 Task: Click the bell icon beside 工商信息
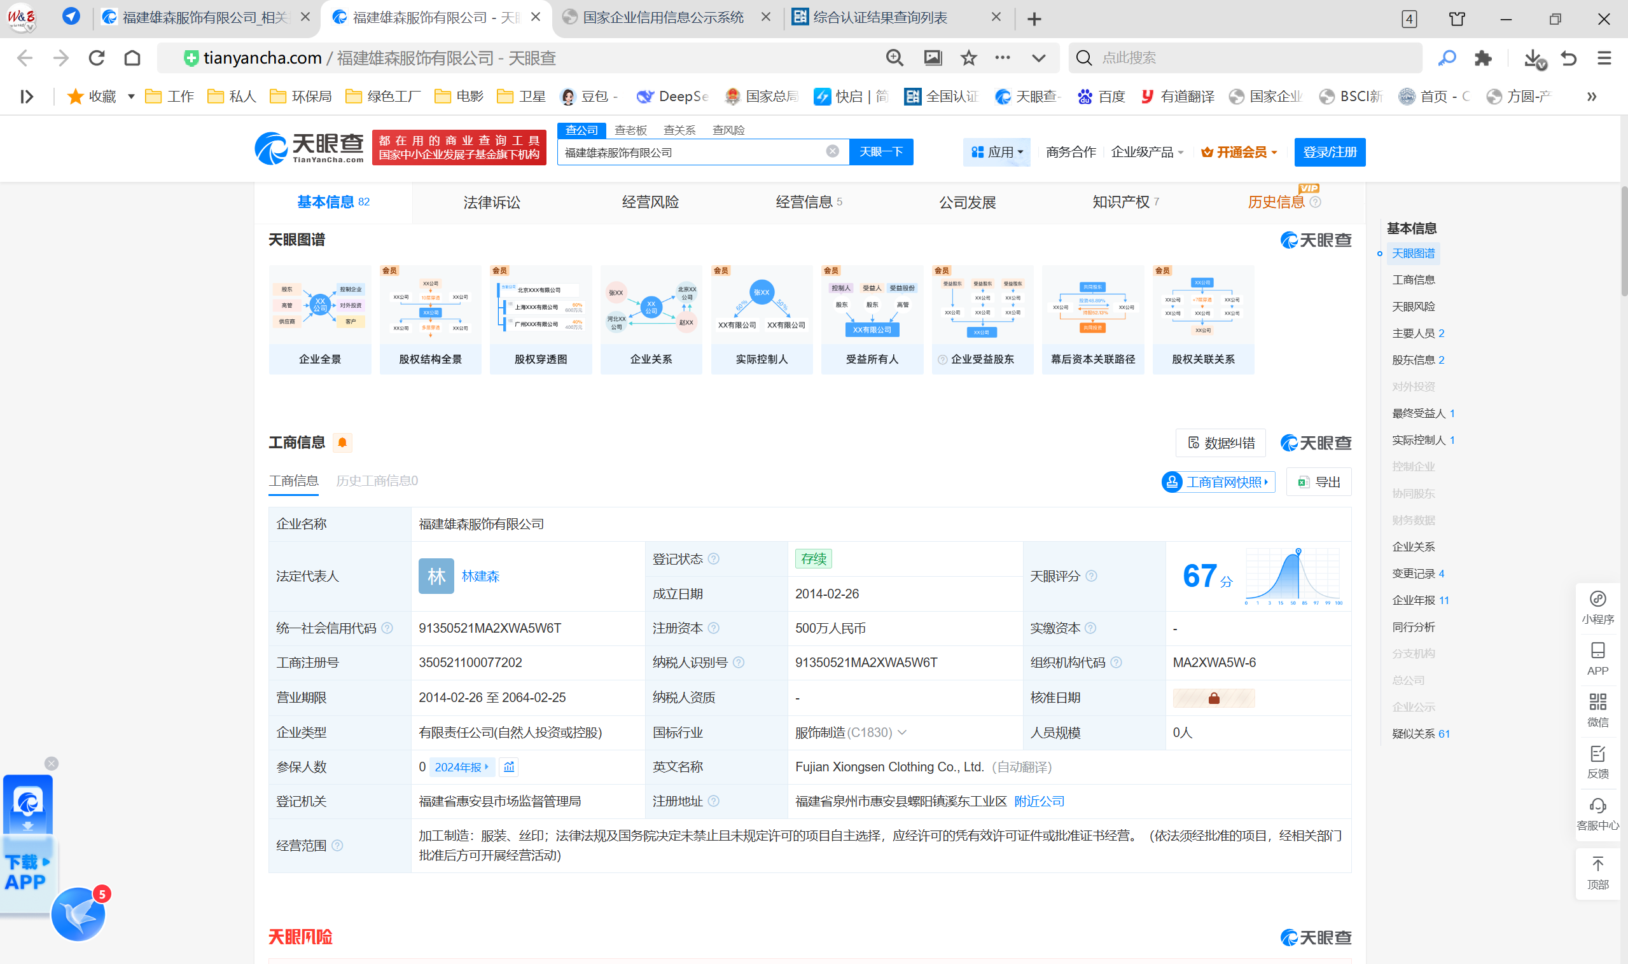coord(342,443)
